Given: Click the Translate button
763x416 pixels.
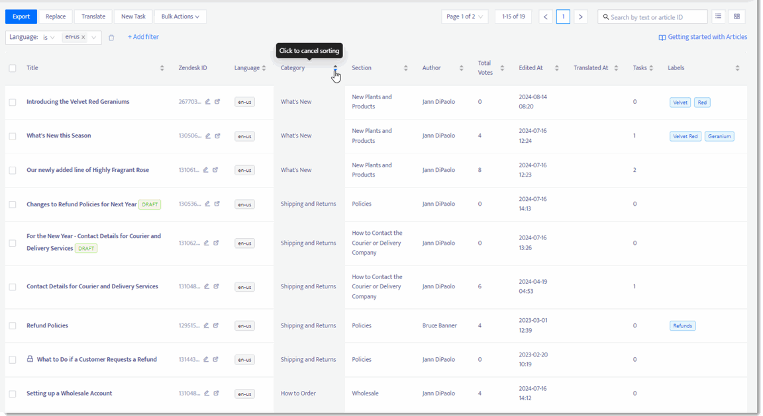Looking at the screenshot, I should point(93,17).
